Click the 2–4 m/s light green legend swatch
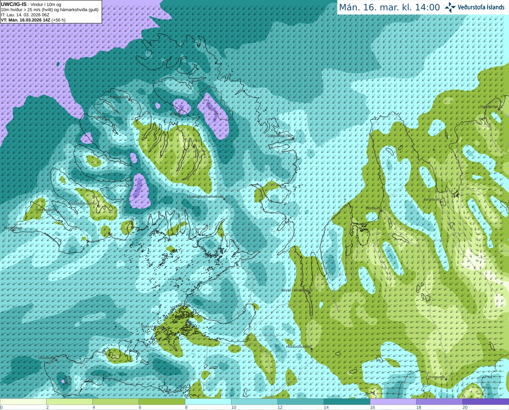The image size is (509, 410). [x=69, y=402]
